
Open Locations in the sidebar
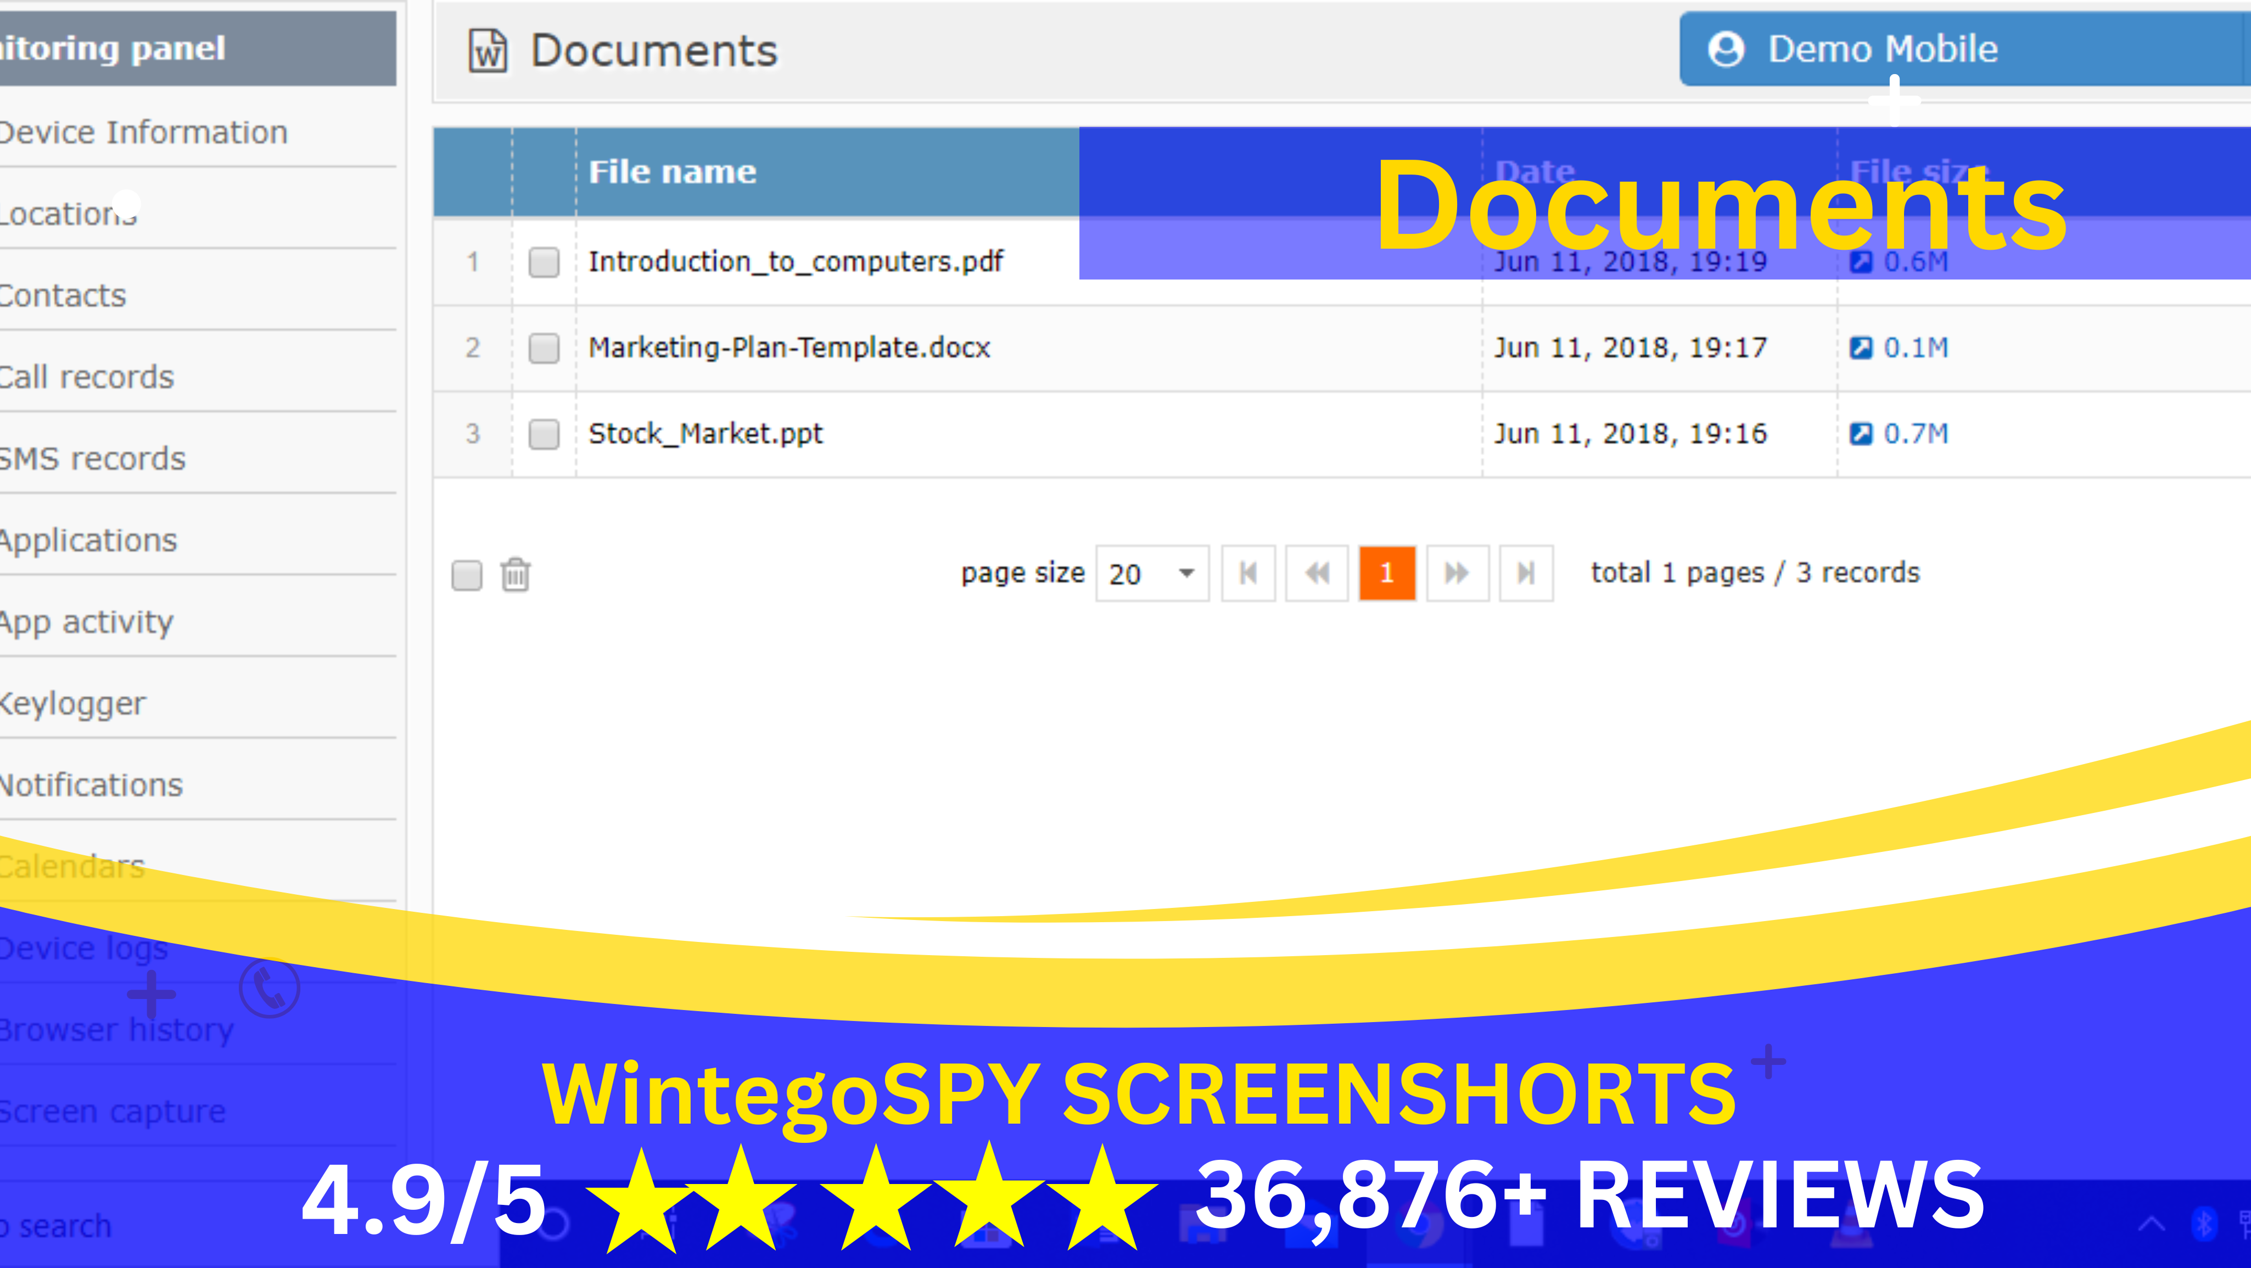68,214
